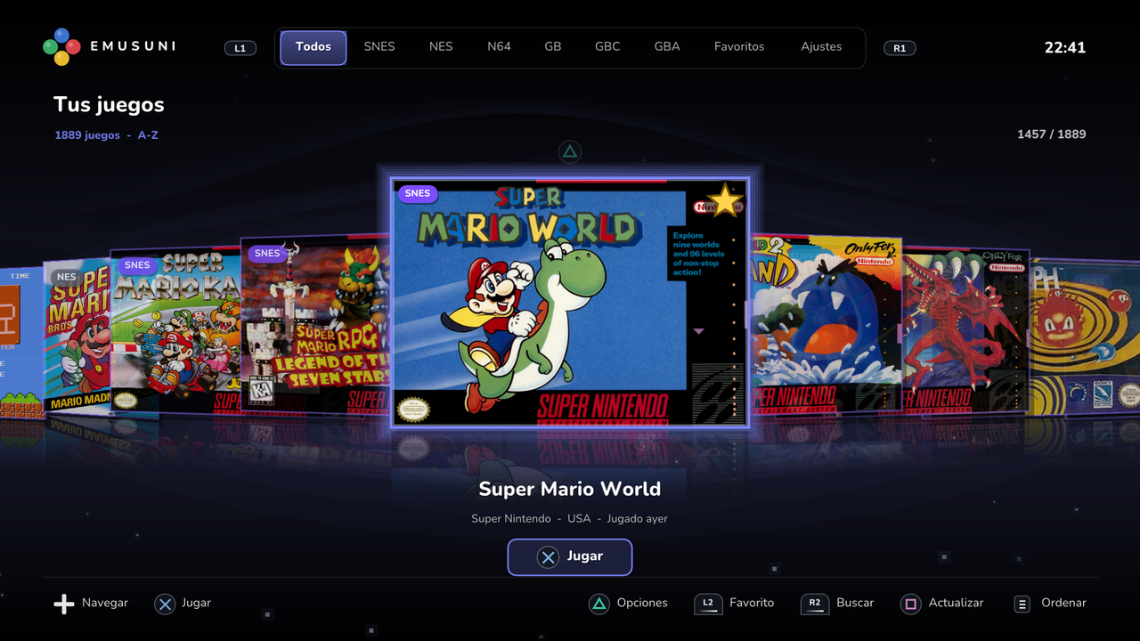Open the Favoritos tab
Image resolution: width=1140 pixels, height=641 pixels.
click(739, 47)
